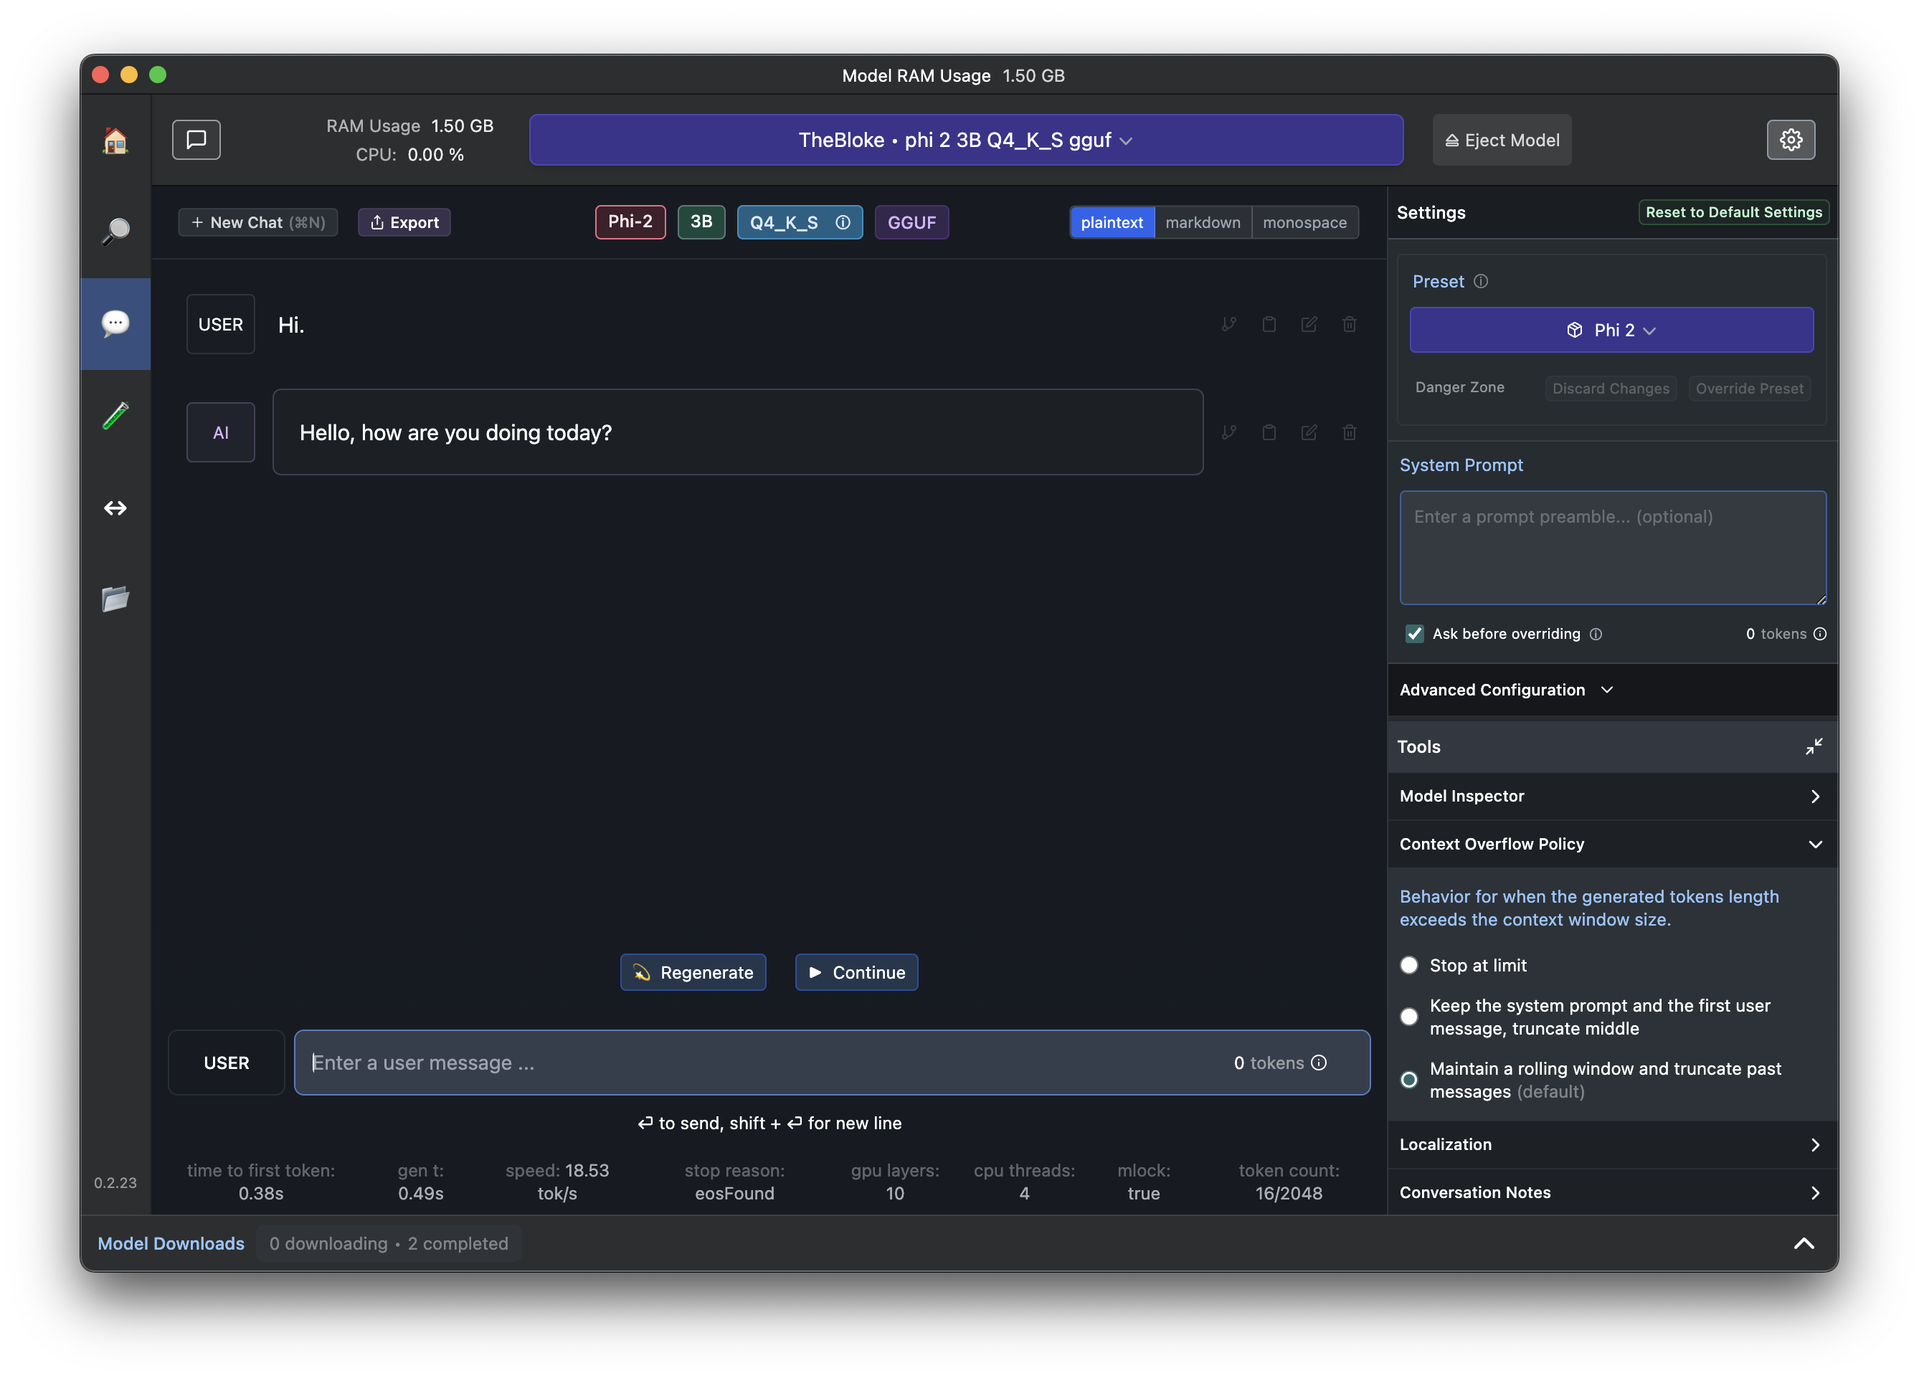Image resolution: width=1919 pixels, height=1378 pixels.
Task: Open the settings gear icon top right
Action: [1791, 141]
